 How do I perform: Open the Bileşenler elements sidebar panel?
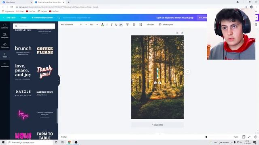5,35
